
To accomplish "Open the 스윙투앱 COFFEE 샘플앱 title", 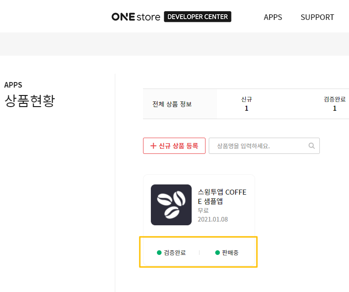I will click(222, 197).
